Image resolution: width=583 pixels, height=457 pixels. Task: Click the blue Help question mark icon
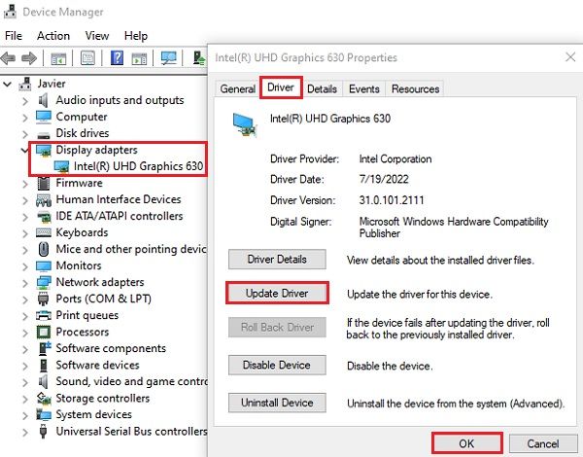[118, 58]
